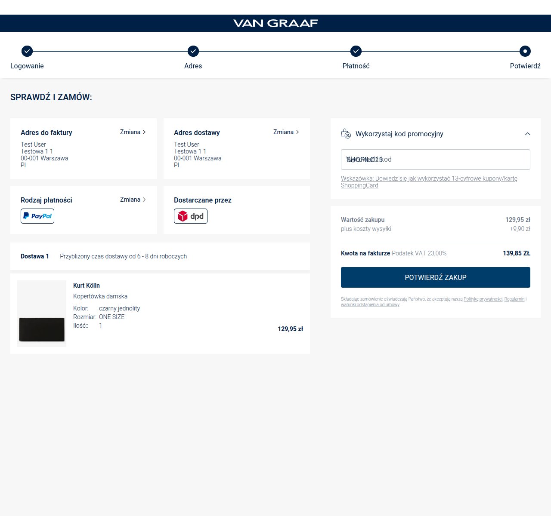Change the billing address via Zmiana
The width and height of the screenshot is (551, 516).
[x=133, y=132]
